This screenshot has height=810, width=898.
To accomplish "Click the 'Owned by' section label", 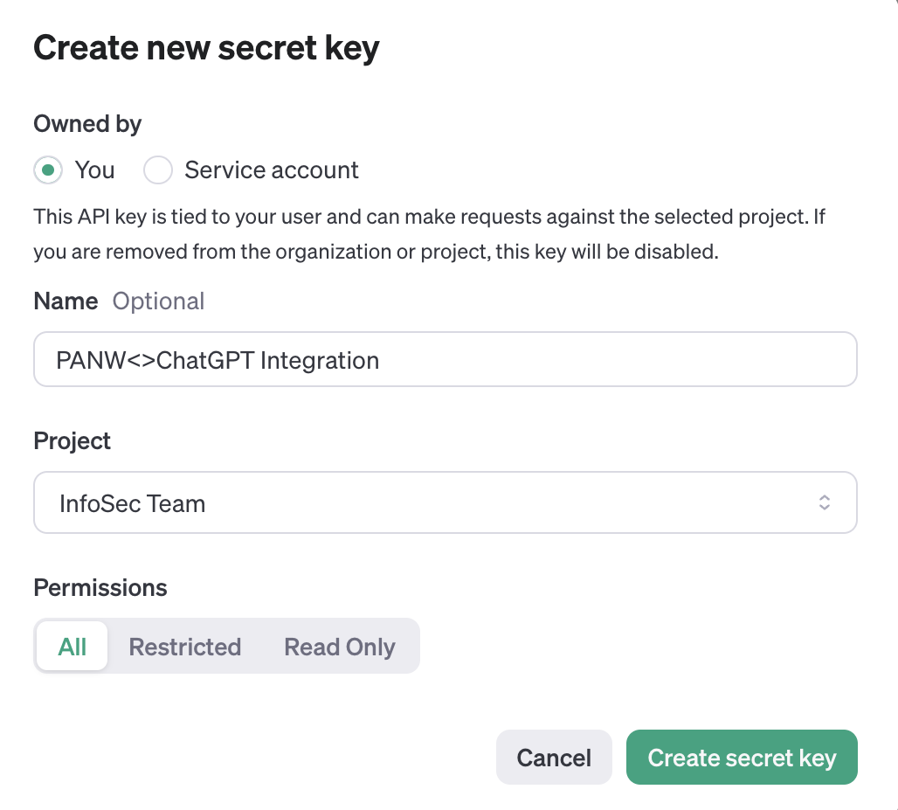I will [x=87, y=124].
